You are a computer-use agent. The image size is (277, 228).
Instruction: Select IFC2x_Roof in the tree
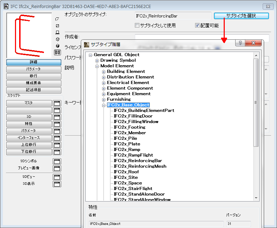point(126,172)
